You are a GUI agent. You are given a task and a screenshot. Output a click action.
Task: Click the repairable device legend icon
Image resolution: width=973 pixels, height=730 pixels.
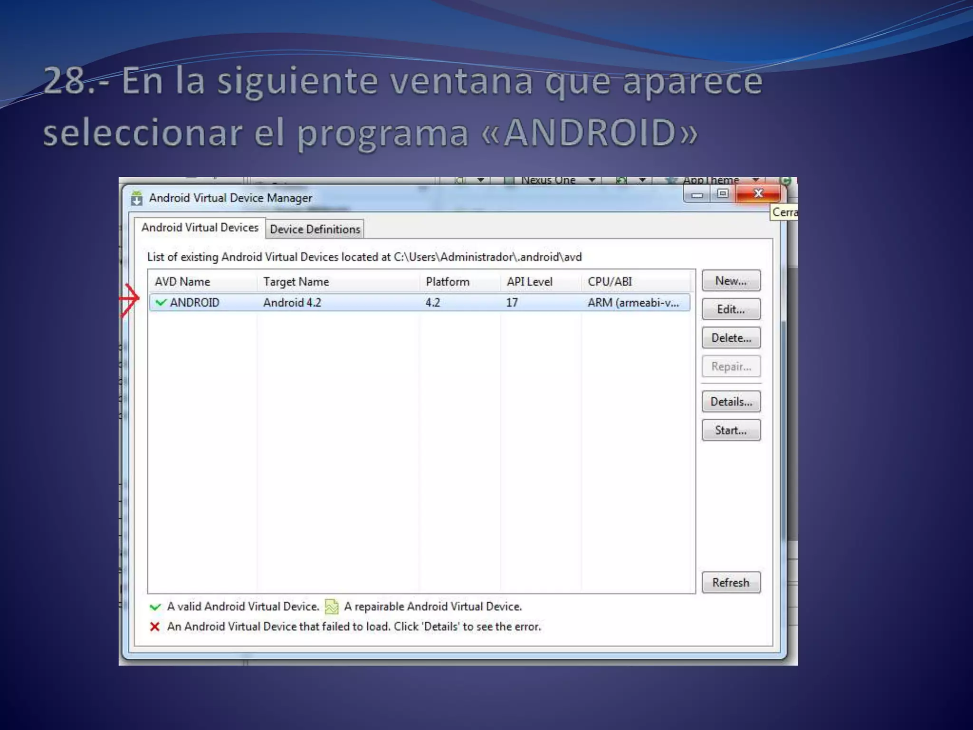[332, 606]
